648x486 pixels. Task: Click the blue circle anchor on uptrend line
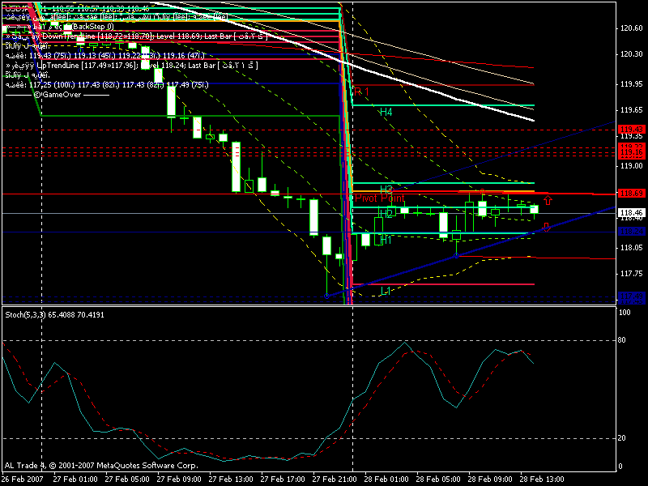click(457, 255)
